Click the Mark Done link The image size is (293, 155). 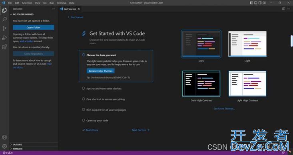click(90, 130)
